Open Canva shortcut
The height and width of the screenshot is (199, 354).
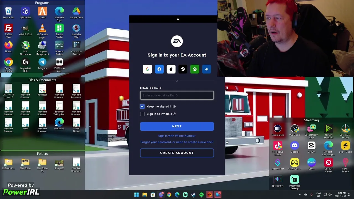coord(311,164)
